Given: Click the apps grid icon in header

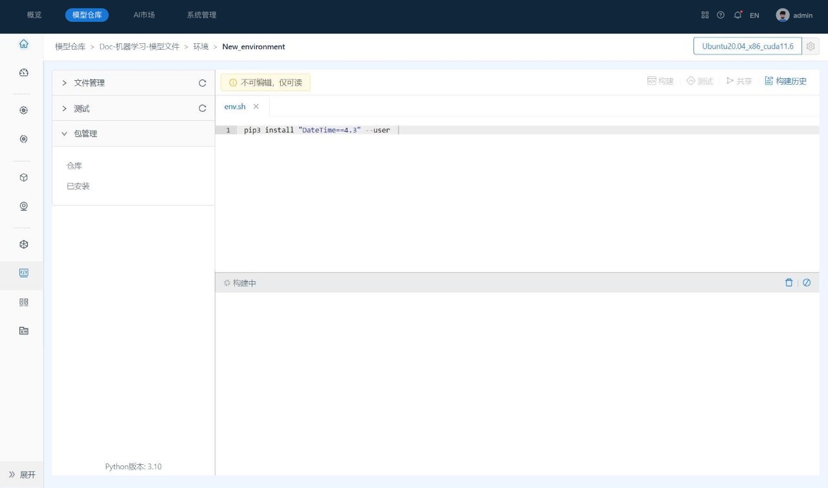Looking at the screenshot, I should pos(705,15).
